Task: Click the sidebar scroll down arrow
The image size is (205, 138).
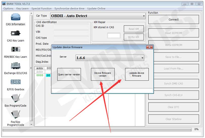Action: pyautogui.click(x=31, y=124)
